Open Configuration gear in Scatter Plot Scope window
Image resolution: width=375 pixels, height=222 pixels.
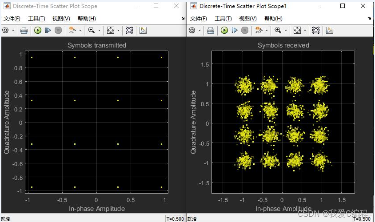(x=5, y=30)
